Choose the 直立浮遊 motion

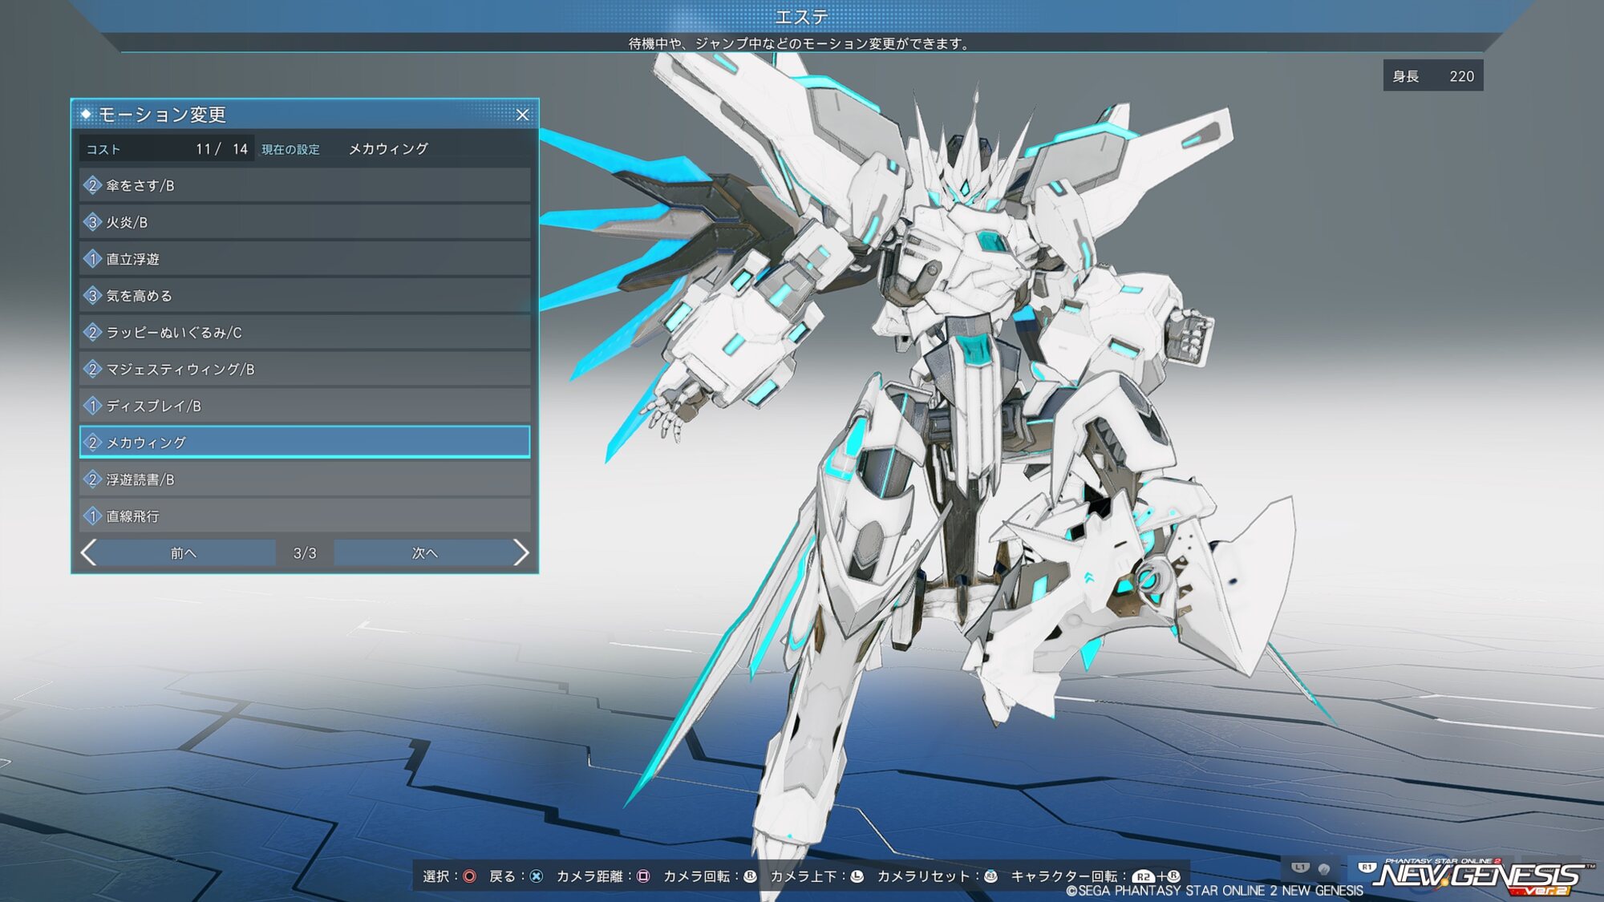point(305,259)
